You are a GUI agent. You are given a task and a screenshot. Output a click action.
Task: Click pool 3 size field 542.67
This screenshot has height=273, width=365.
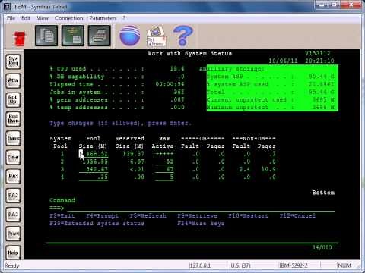(x=94, y=169)
